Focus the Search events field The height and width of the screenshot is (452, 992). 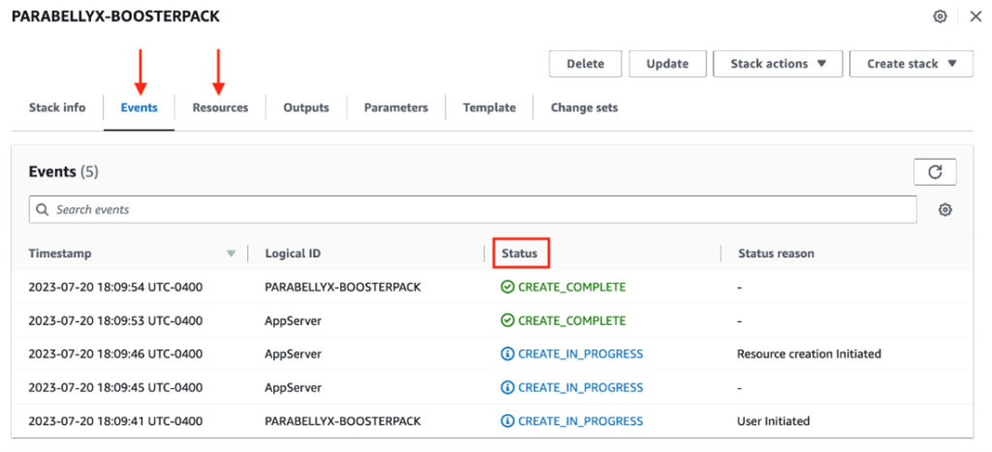coord(475,209)
